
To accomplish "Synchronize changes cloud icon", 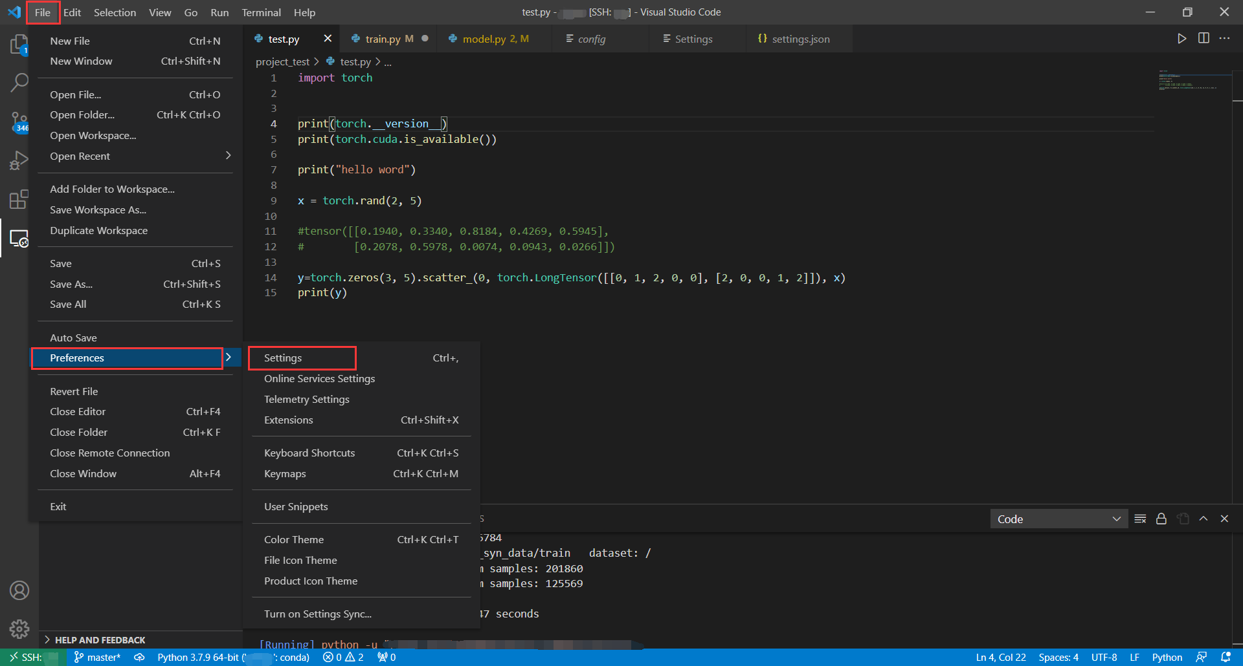I will [139, 657].
